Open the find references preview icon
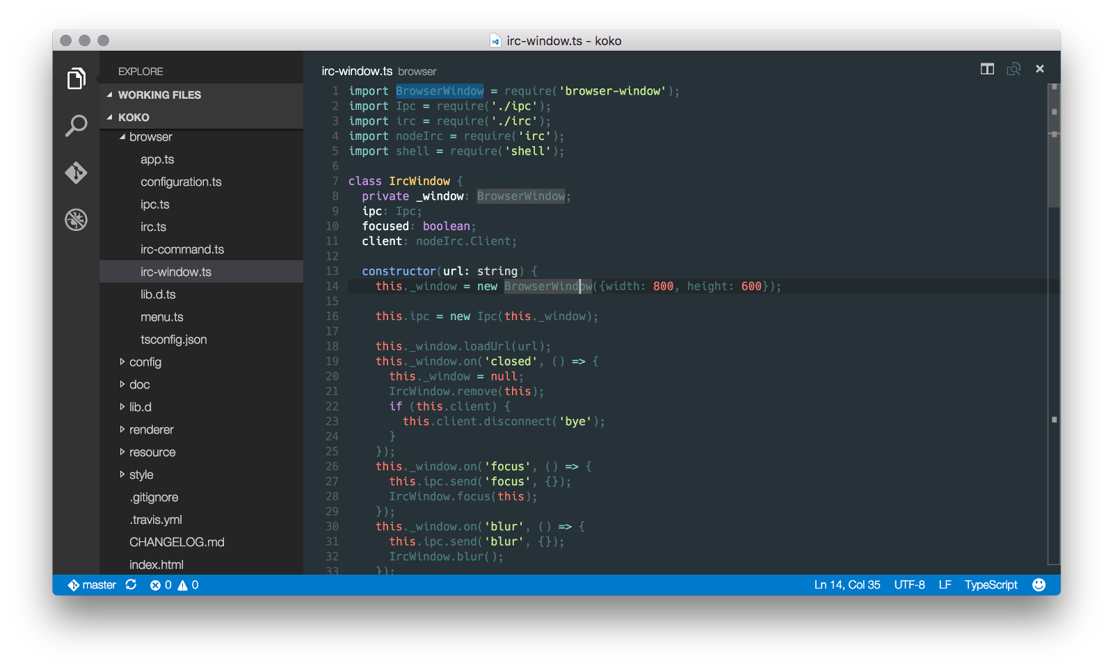Screen dimensions: 1113x670 pos(1014,69)
